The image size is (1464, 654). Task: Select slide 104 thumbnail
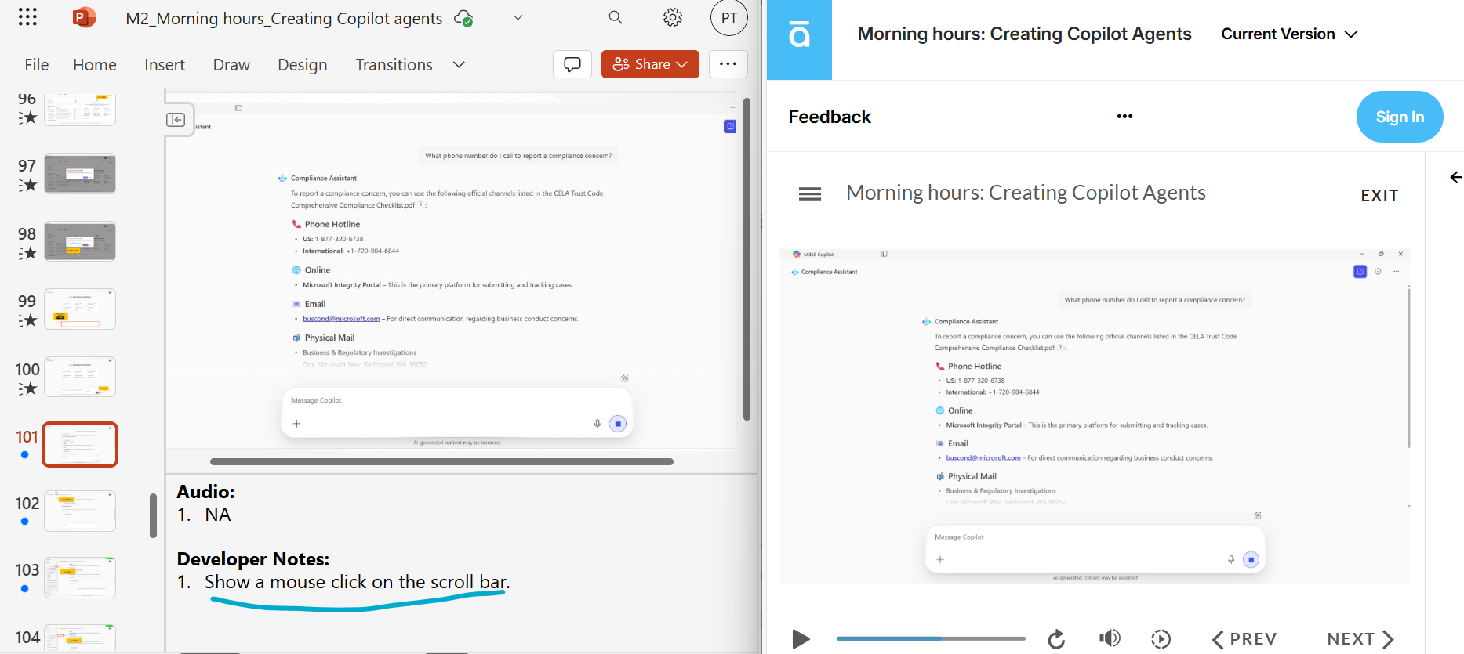[x=80, y=638]
